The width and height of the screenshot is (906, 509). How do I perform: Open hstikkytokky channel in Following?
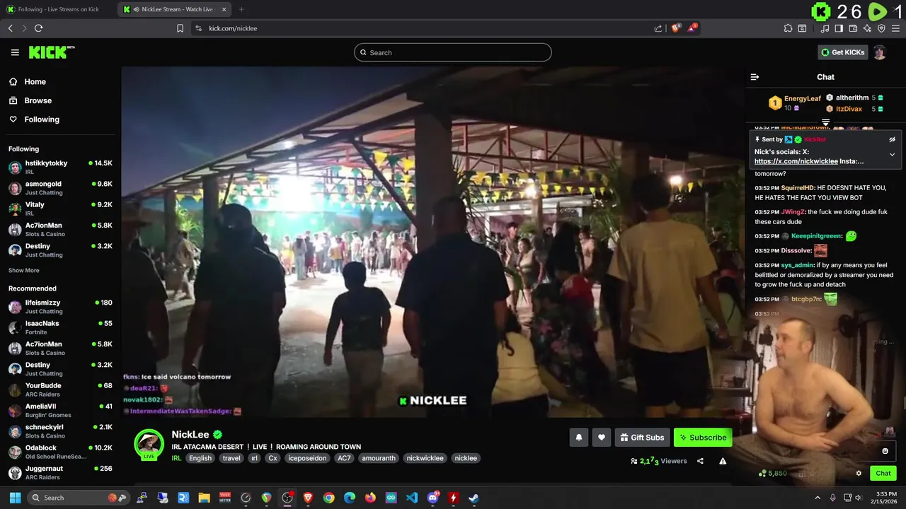point(60,168)
